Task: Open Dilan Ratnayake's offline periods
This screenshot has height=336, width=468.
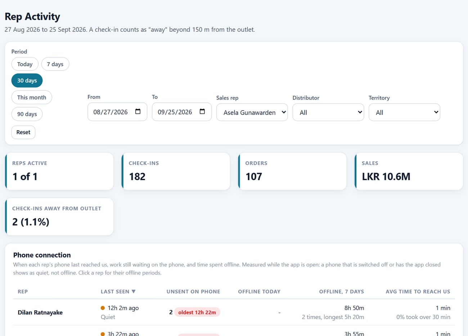Action: (40, 312)
